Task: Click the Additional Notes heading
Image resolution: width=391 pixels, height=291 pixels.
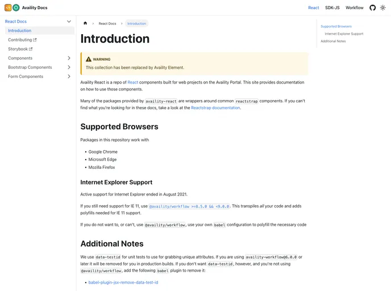Action: point(112,244)
